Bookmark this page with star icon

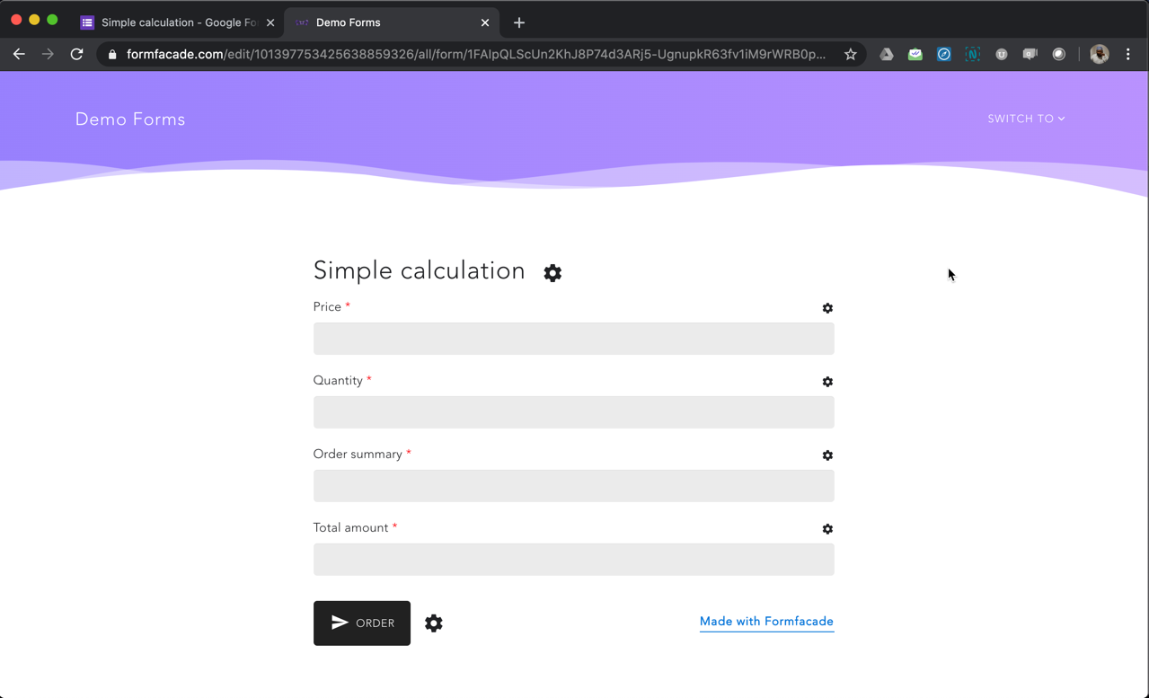click(x=850, y=55)
